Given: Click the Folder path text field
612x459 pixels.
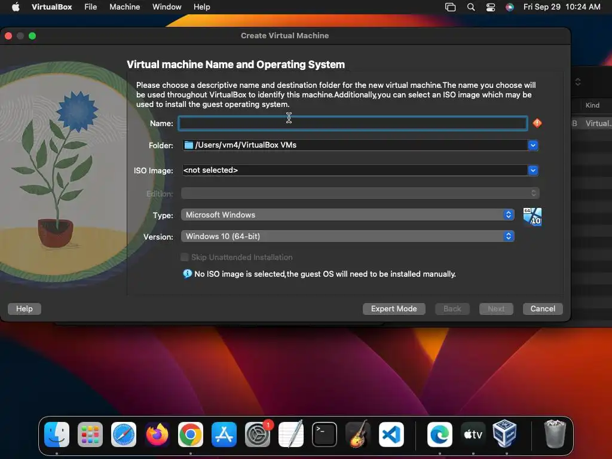Looking at the screenshot, I should coord(355,145).
